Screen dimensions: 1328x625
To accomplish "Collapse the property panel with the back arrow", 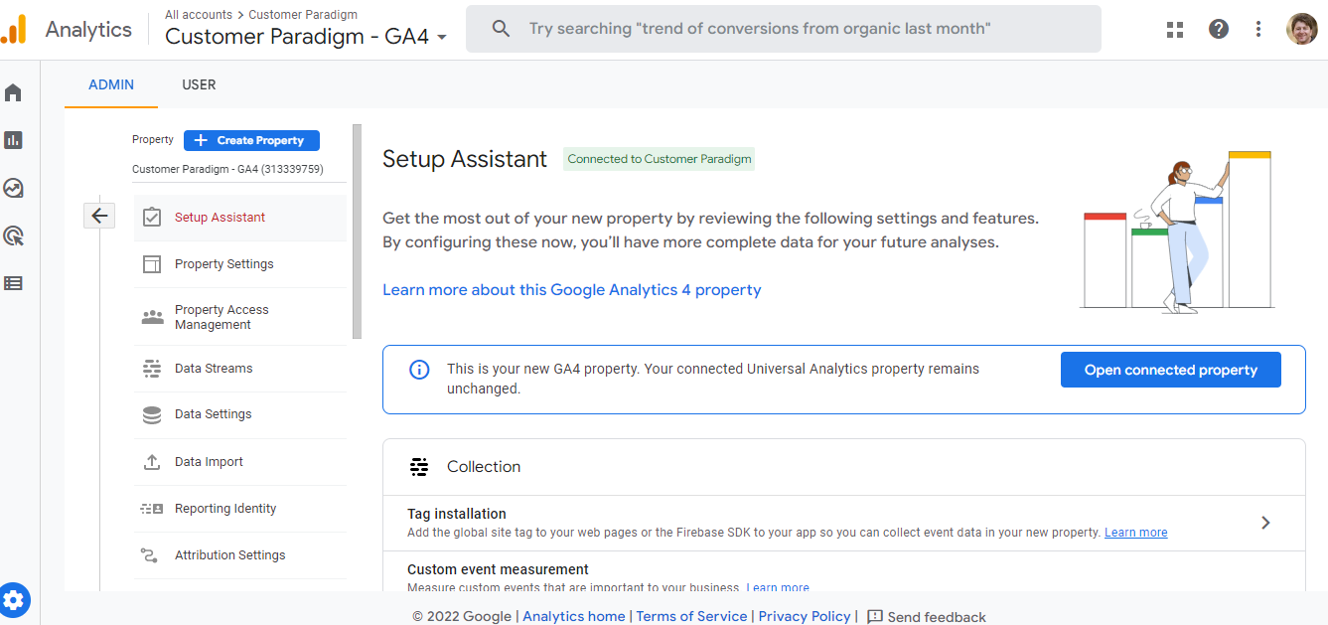I will (x=99, y=215).
